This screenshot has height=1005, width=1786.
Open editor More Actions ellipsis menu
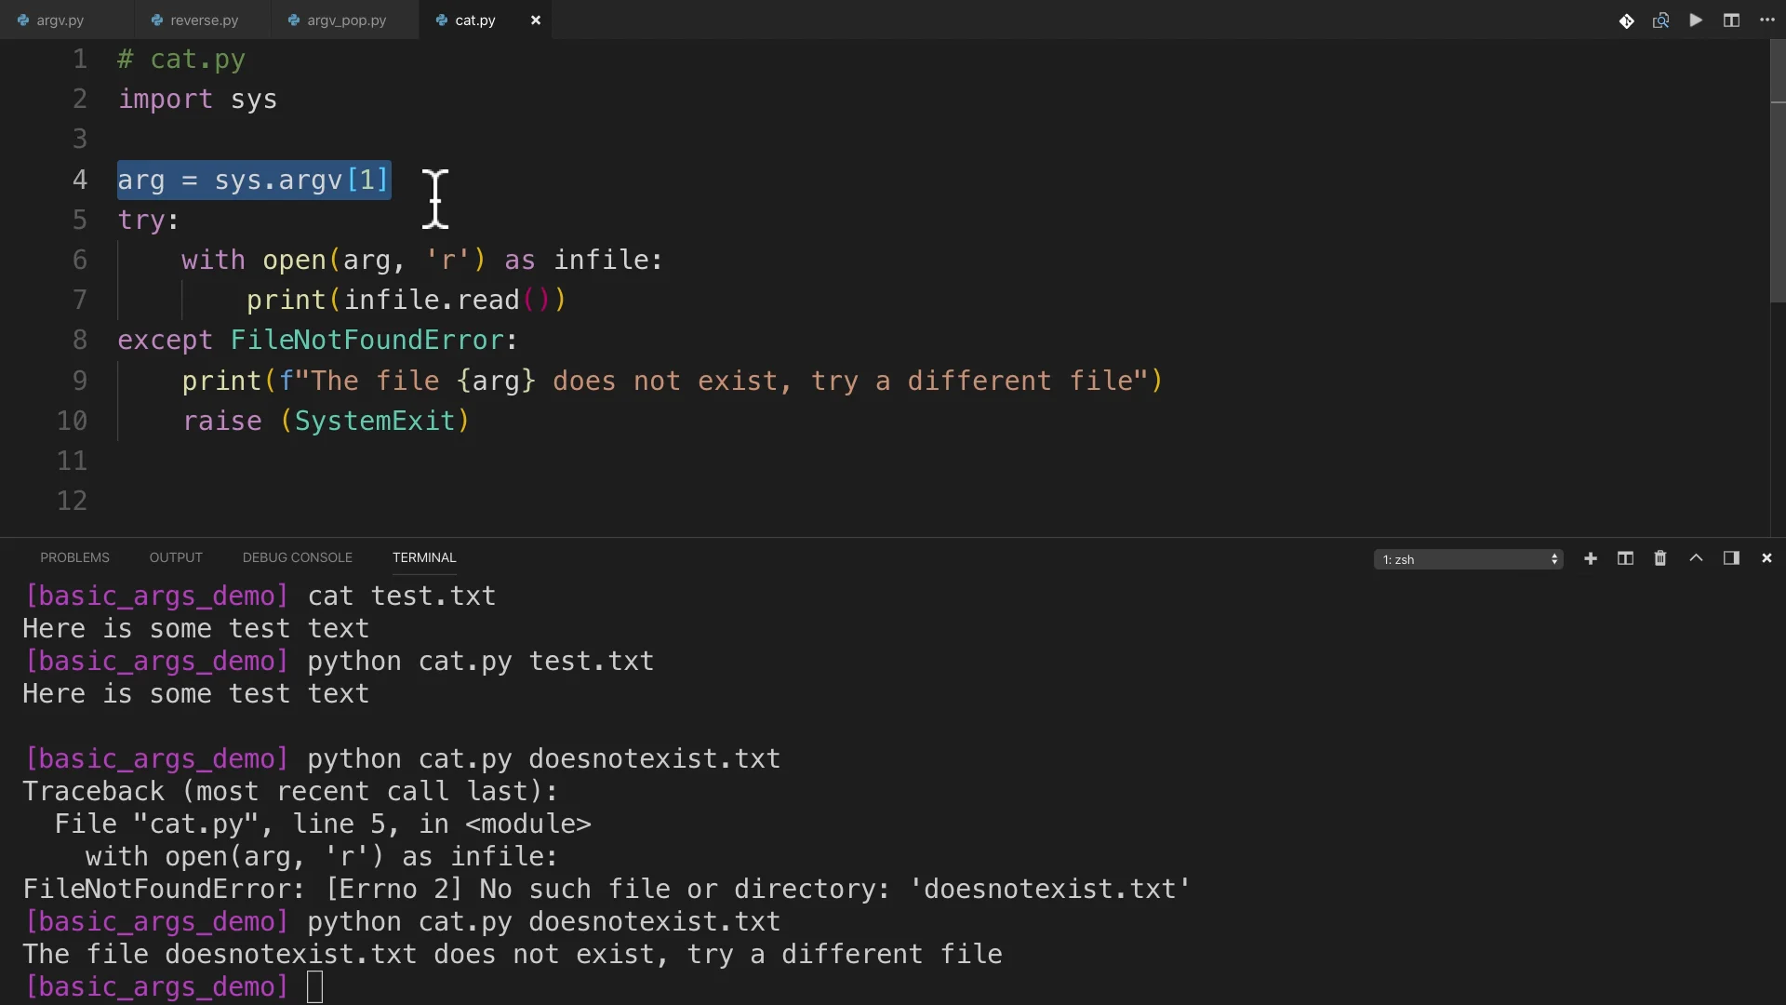(x=1767, y=20)
